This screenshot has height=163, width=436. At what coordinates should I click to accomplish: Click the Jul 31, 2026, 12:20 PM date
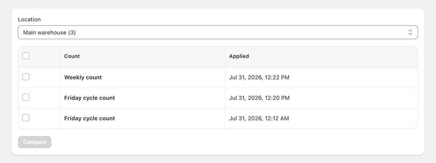point(259,98)
